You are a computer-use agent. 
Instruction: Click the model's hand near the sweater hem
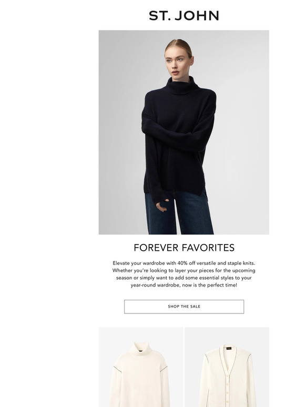[x=162, y=205]
